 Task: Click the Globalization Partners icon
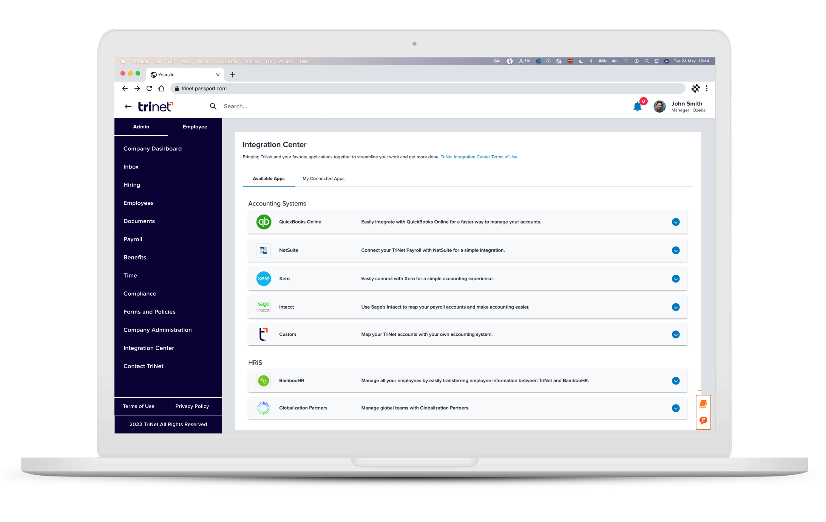(264, 408)
